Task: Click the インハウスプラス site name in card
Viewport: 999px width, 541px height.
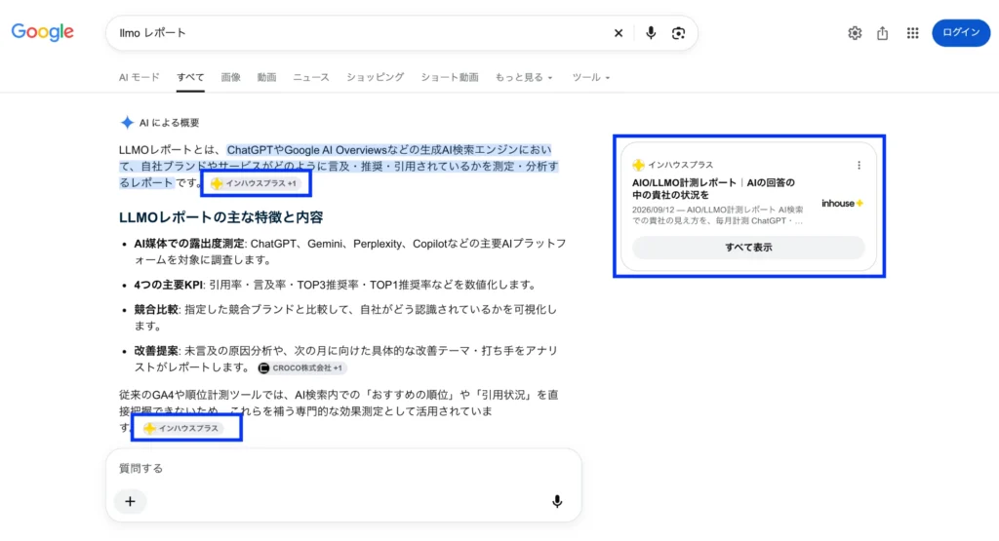Action: coord(680,165)
